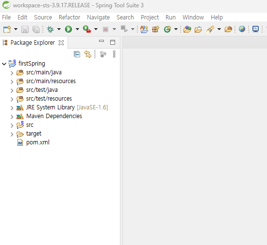Open the Debug dropdown arrow
The height and width of the screenshot is (245, 267).
coord(59,29)
